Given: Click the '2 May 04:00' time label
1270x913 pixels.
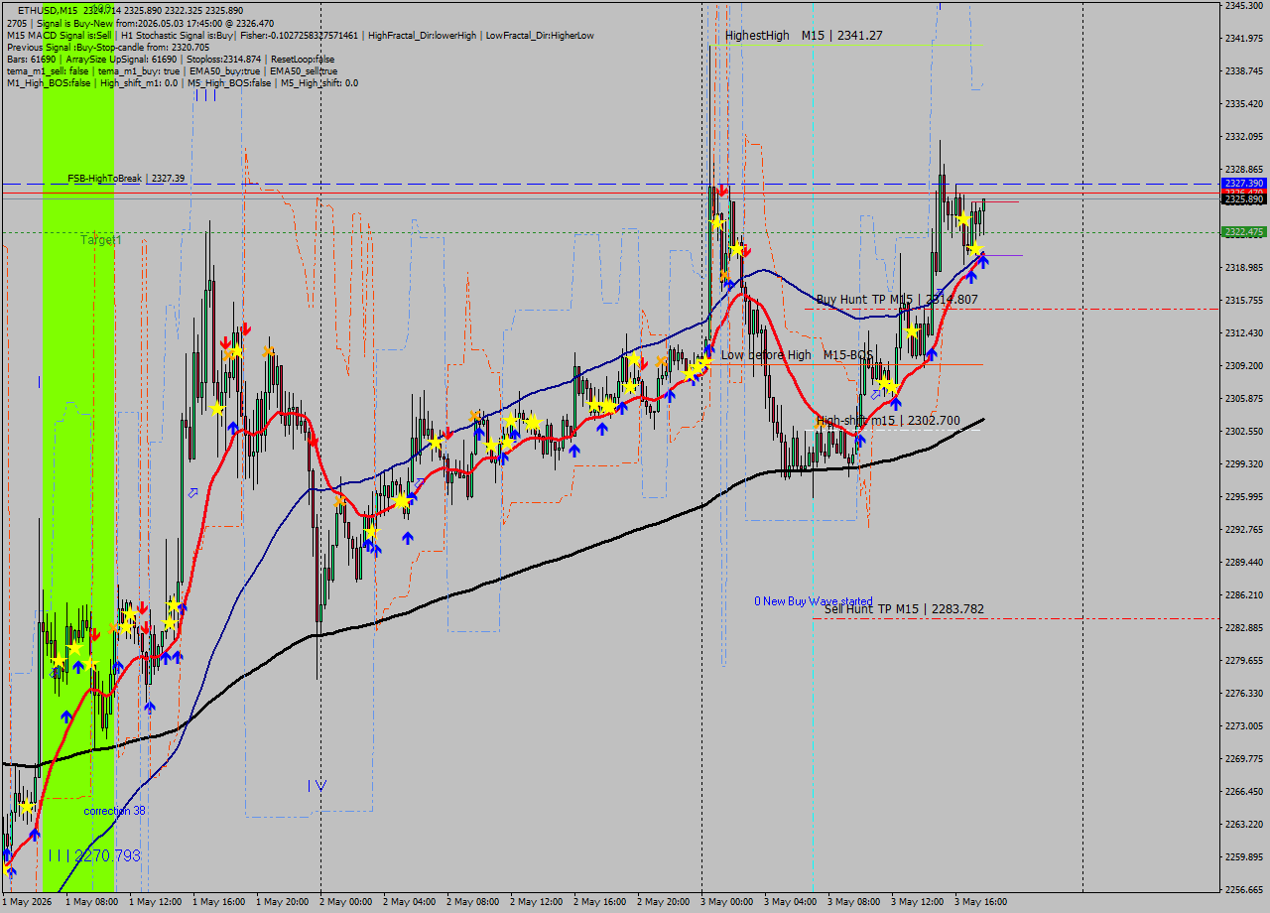Looking at the screenshot, I should coord(409,902).
